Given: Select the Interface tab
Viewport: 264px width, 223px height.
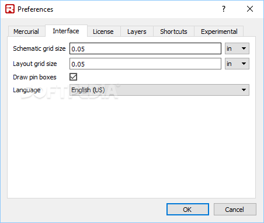Looking at the screenshot, I should click(66, 31).
